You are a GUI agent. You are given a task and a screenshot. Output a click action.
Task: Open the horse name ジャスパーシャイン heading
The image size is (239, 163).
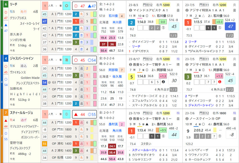[22, 58]
